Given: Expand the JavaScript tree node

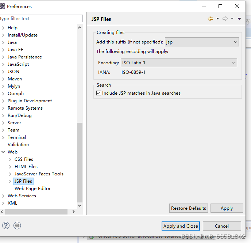Looking at the screenshot, I should click(3, 64).
